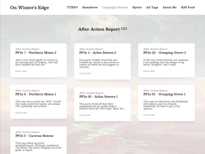
Task: Open post PF2e 6 - Northern Mines 1
Action: pyautogui.click(x=36, y=94)
